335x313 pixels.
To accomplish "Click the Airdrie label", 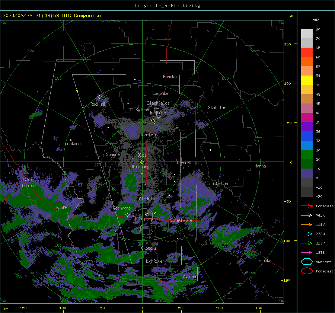I will [147, 199].
